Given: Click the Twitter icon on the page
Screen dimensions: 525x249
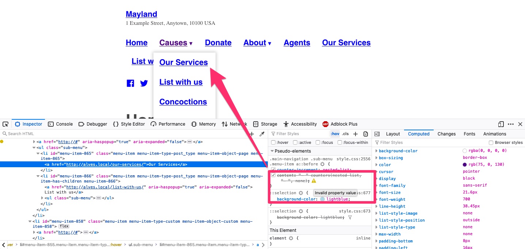Looking at the screenshot, I should coord(144,83).
